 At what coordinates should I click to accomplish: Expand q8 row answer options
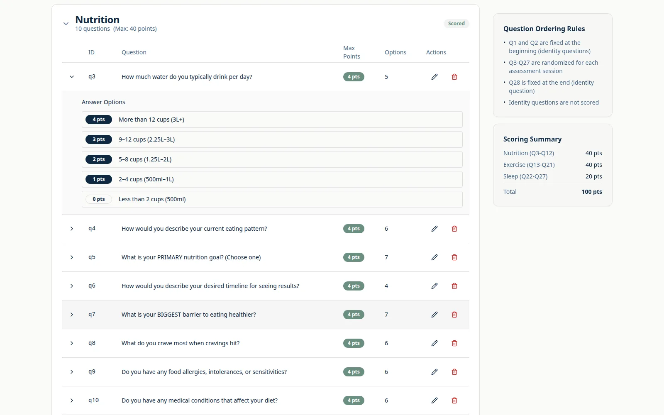point(72,343)
